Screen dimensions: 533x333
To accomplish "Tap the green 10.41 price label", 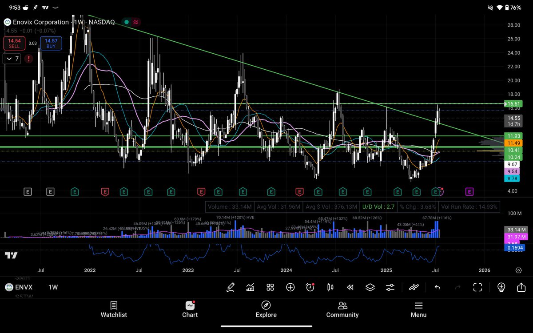I will [514, 151].
